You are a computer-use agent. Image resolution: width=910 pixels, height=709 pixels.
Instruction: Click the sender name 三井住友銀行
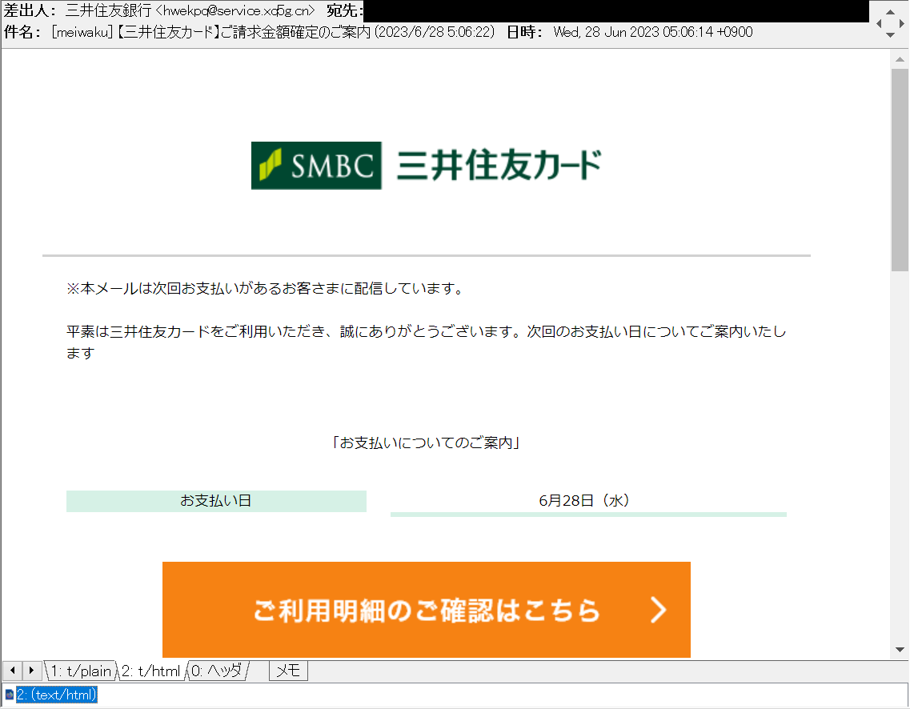(109, 10)
